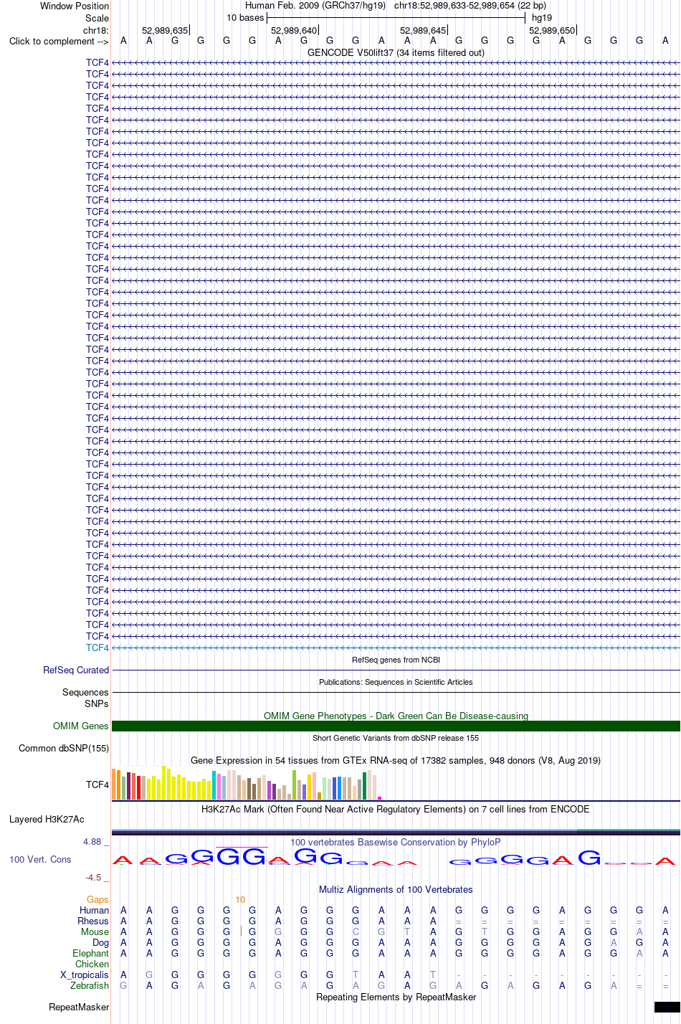Select the Rhesus alignment row label
This screenshot has height=1024, width=681.
93,921
